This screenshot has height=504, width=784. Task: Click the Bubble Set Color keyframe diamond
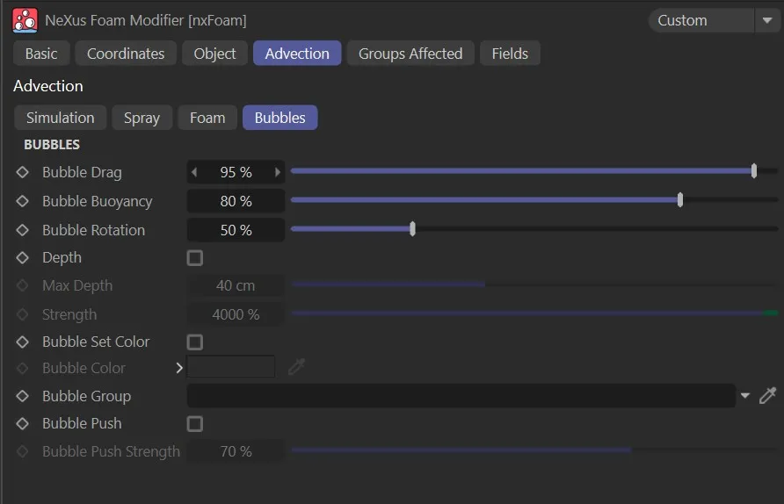click(23, 342)
